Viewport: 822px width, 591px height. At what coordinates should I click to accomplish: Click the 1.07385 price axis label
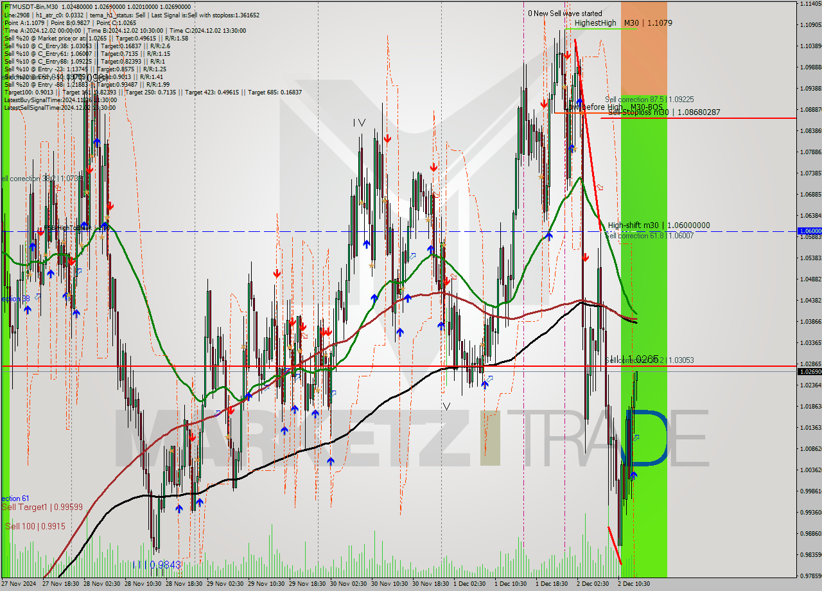click(x=810, y=173)
